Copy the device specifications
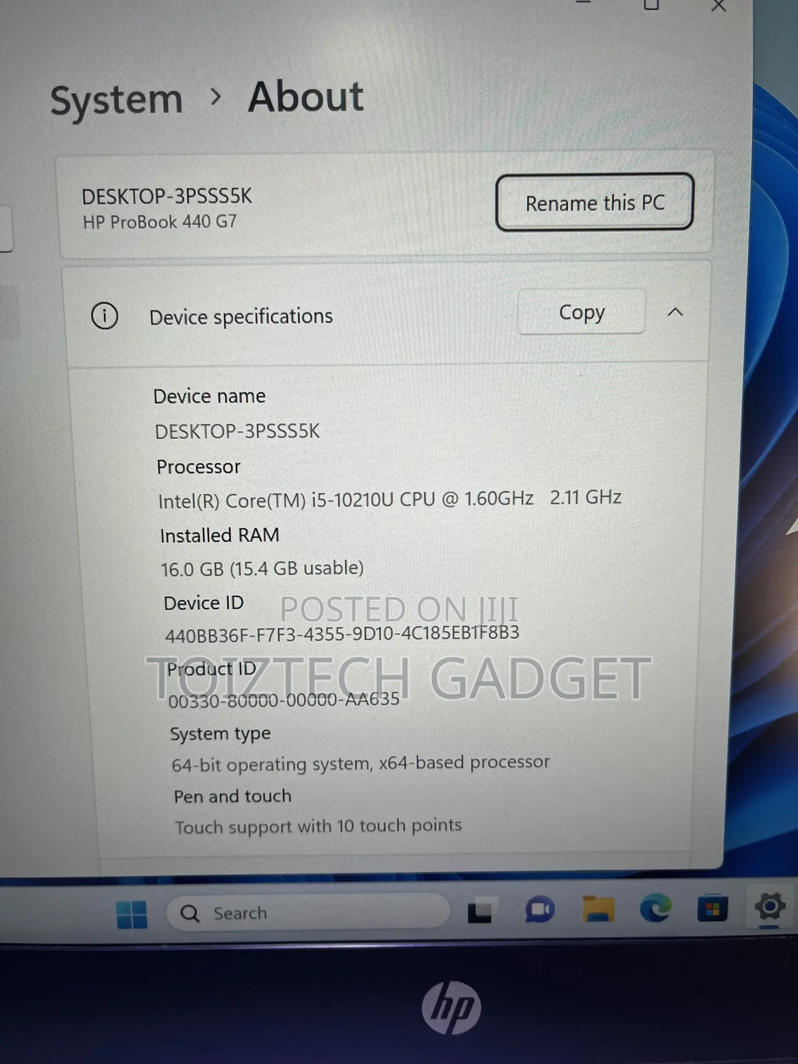Image resolution: width=798 pixels, height=1064 pixels. pyautogui.click(x=582, y=313)
